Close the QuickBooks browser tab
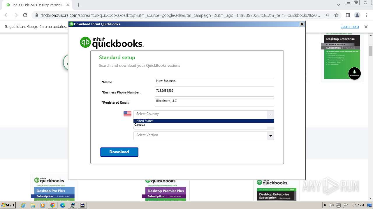This screenshot has height=209, width=373. (x=68, y=5)
